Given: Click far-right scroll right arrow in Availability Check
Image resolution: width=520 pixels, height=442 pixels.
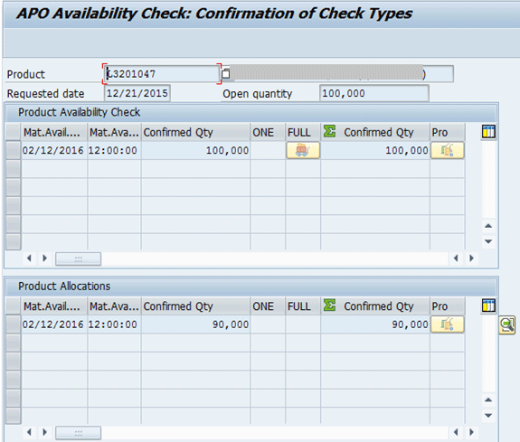Looking at the screenshot, I should [x=471, y=258].
